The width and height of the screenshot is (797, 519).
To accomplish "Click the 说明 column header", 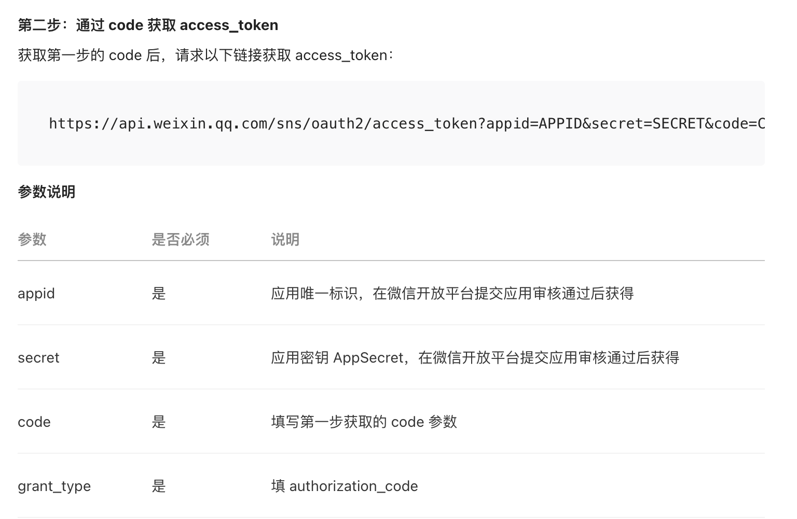I will click(285, 239).
